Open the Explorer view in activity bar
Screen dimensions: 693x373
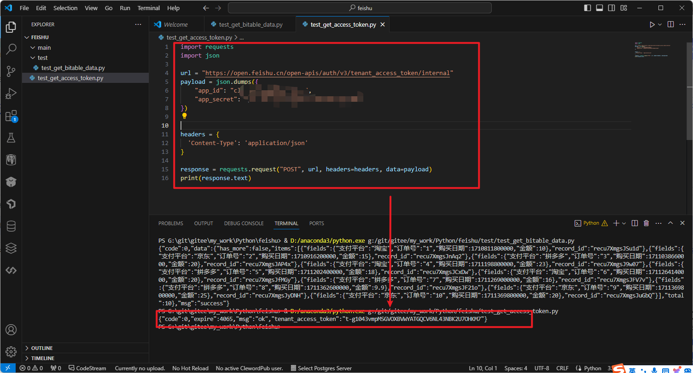tap(11, 27)
